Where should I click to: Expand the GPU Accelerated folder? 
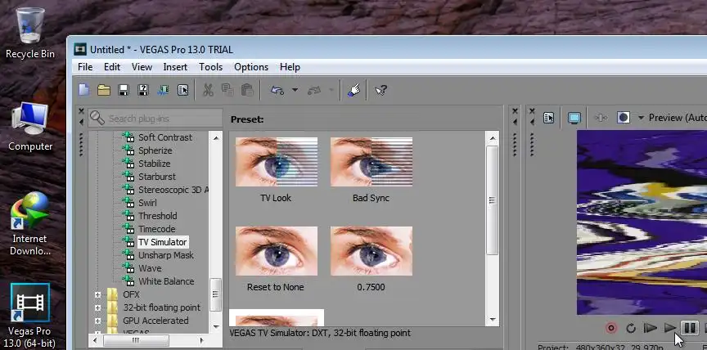point(98,321)
